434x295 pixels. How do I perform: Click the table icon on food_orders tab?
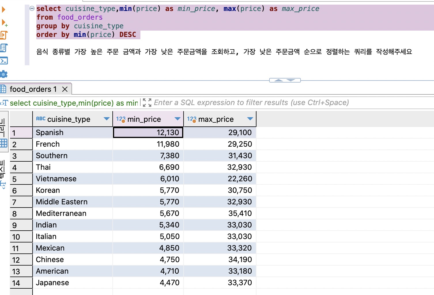3,89
